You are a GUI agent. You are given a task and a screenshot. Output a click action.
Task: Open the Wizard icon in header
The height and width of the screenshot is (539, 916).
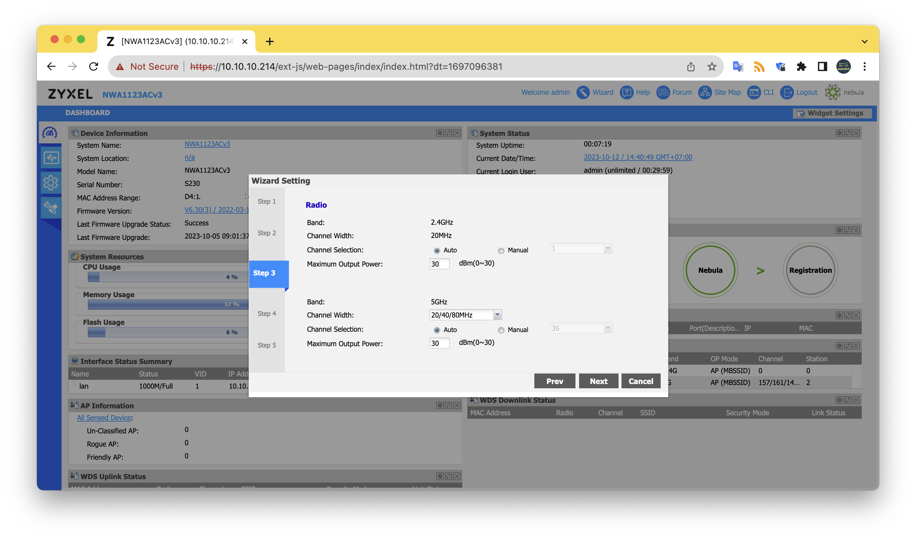click(583, 92)
